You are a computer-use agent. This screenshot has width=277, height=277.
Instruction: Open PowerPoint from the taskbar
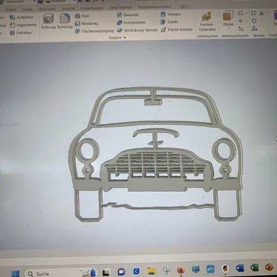pos(269,267)
